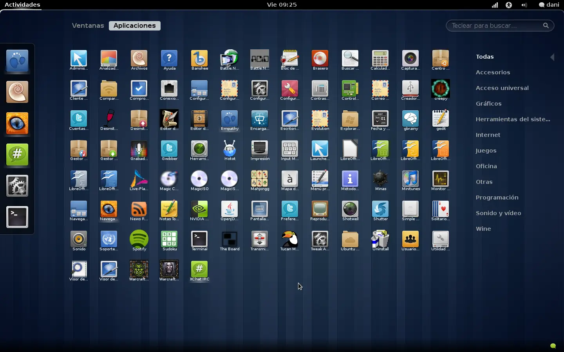Open Terminal from the applications grid
Image resolution: width=564 pixels, height=352 pixels.
pos(199,241)
